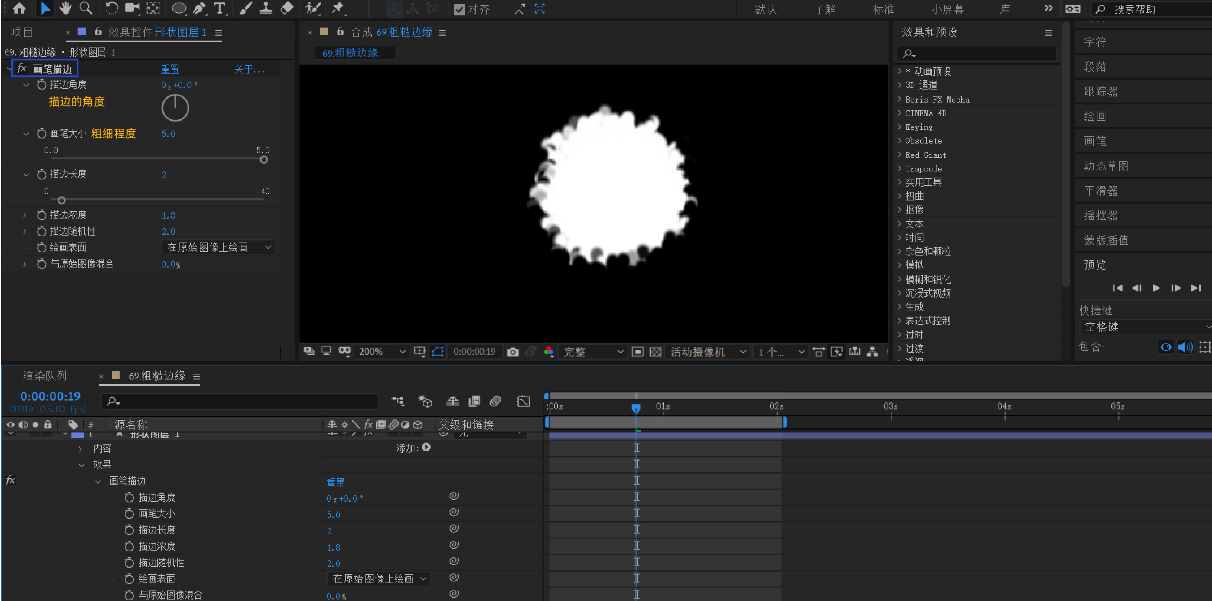
Task: Switch to 默认 workspace
Action: (x=765, y=9)
